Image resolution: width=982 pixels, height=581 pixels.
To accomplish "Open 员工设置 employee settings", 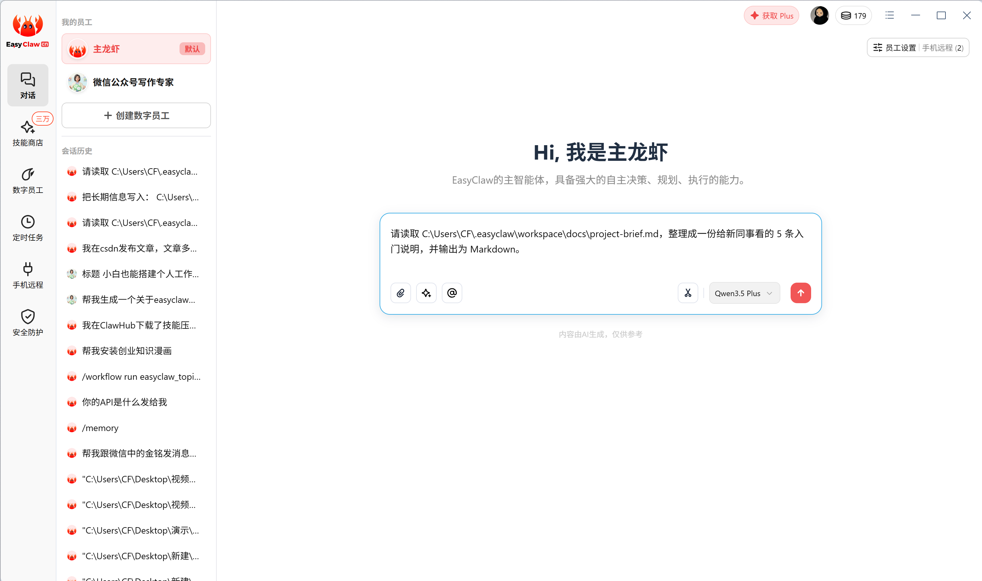I will pyautogui.click(x=895, y=48).
